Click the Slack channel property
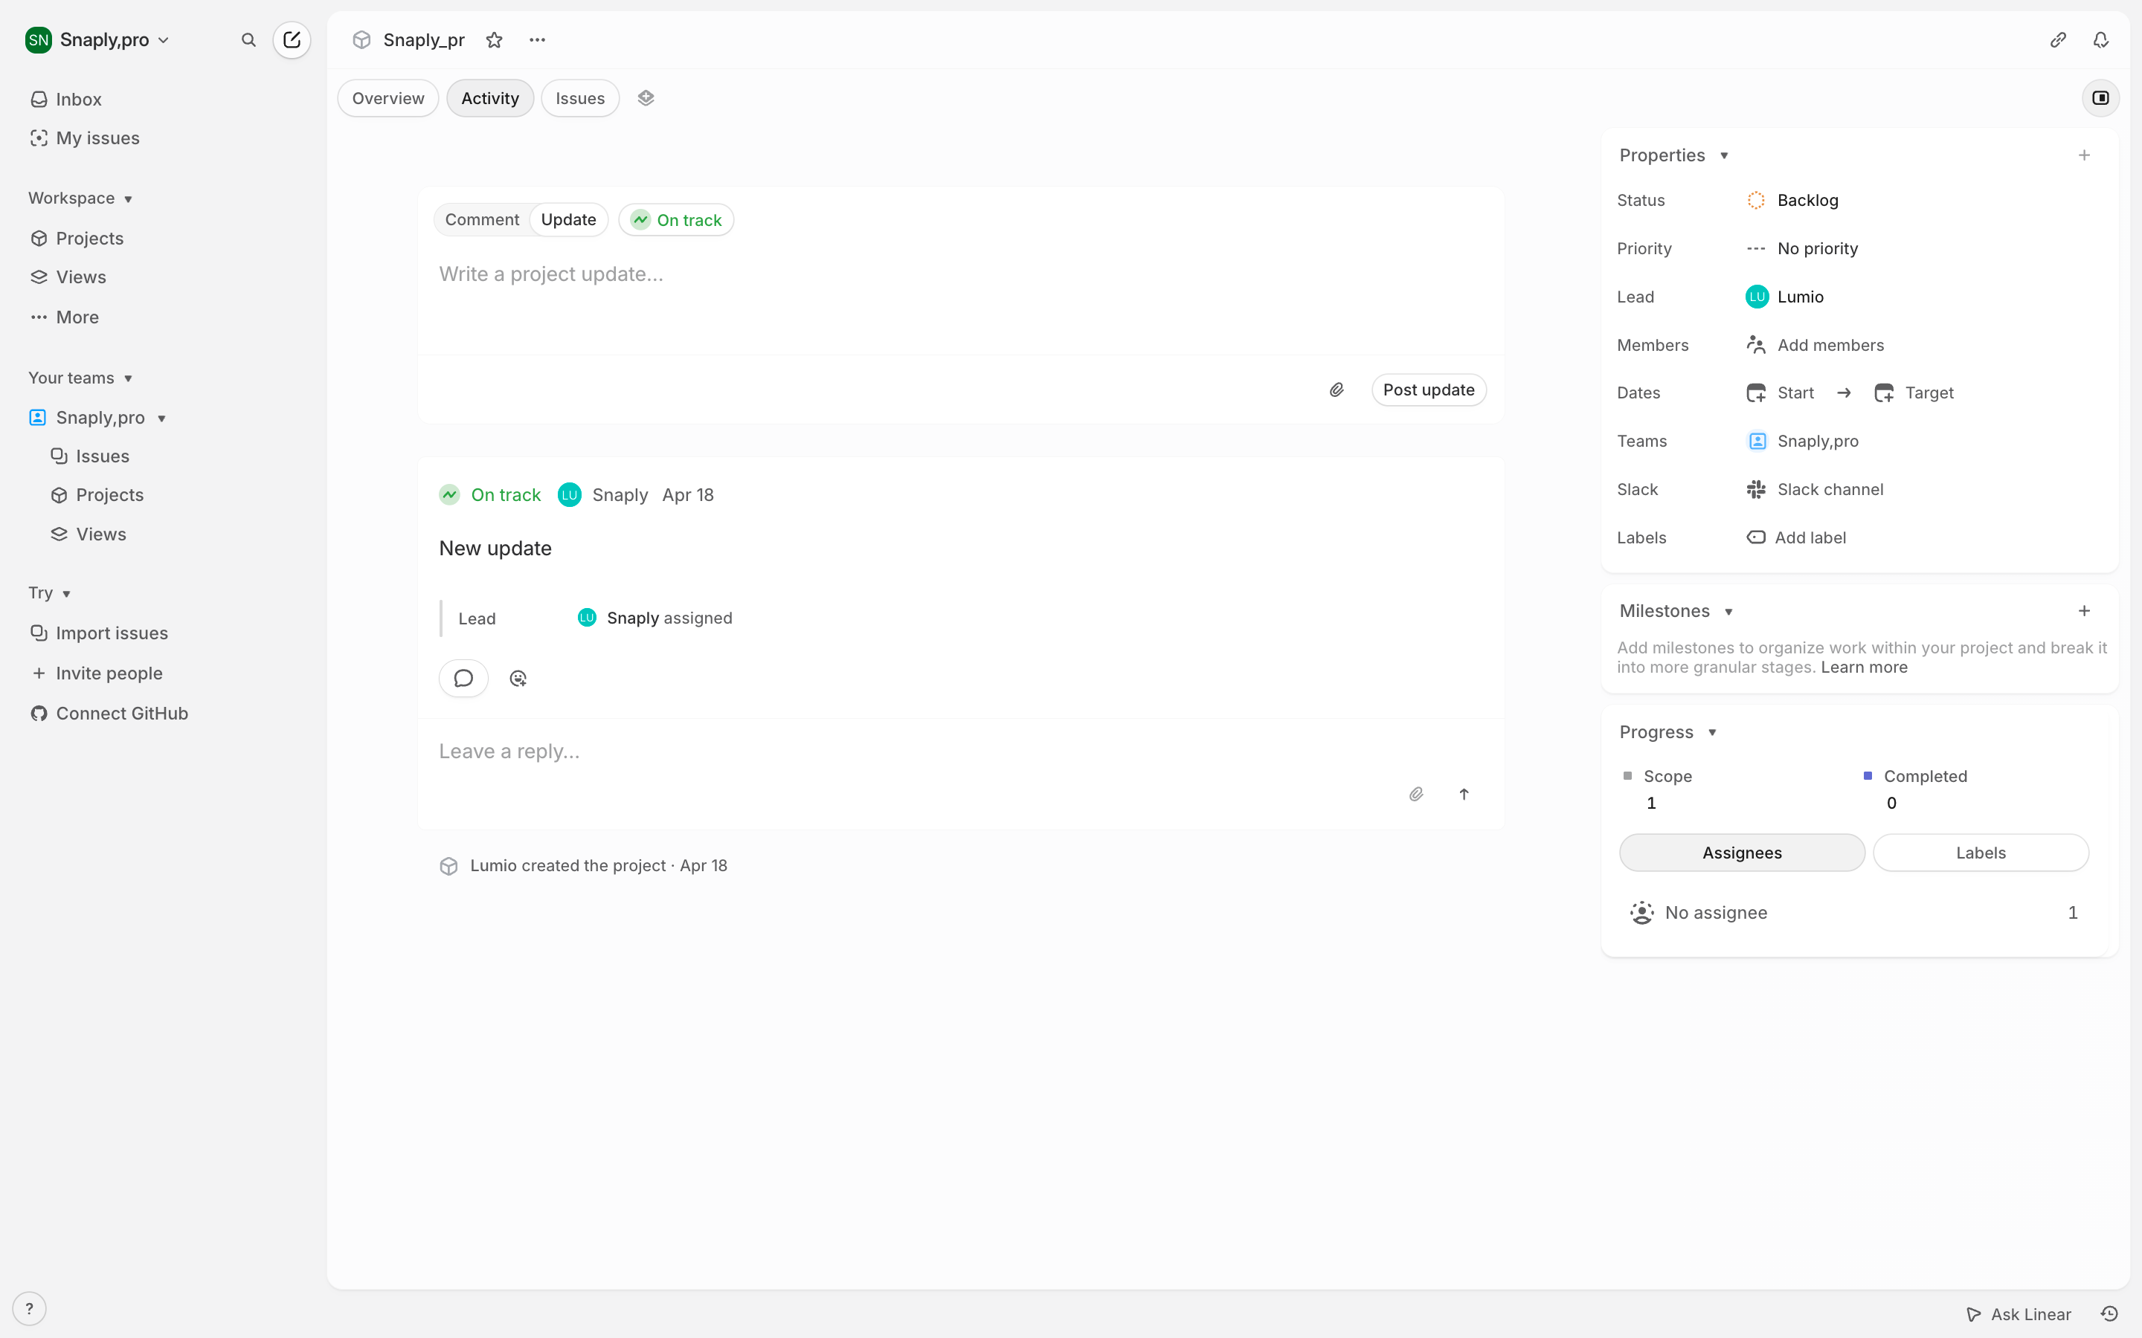 click(1815, 489)
